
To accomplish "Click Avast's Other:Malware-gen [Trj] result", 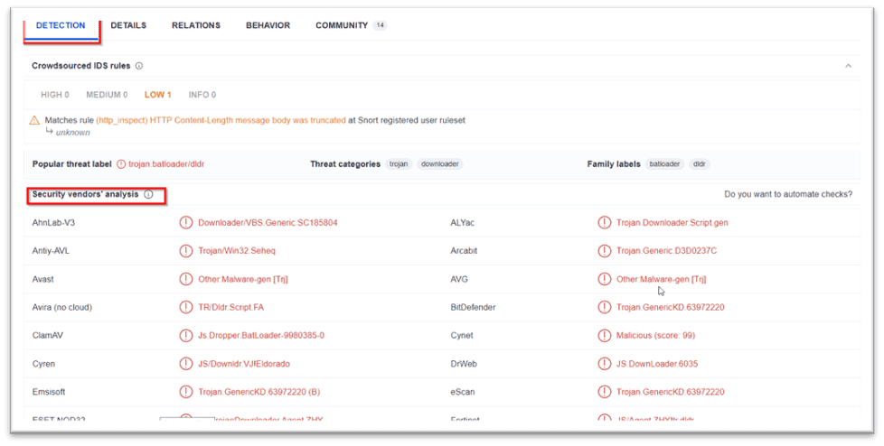I will click(x=243, y=279).
